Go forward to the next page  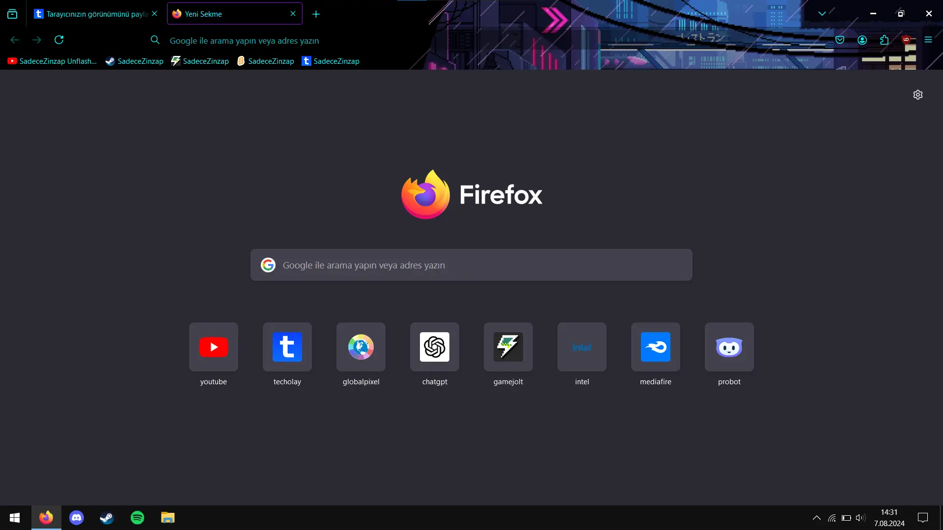(x=37, y=40)
